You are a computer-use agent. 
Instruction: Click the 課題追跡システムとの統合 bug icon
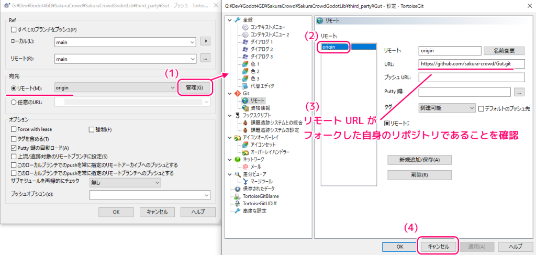click(245, 123)
